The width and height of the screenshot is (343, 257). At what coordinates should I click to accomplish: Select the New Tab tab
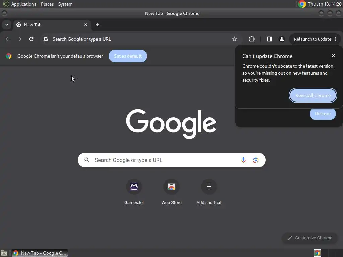pyautogui.click(x=52, y=25)
